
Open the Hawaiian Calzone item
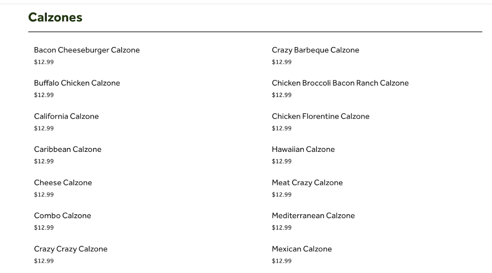[x=303, y=149]
